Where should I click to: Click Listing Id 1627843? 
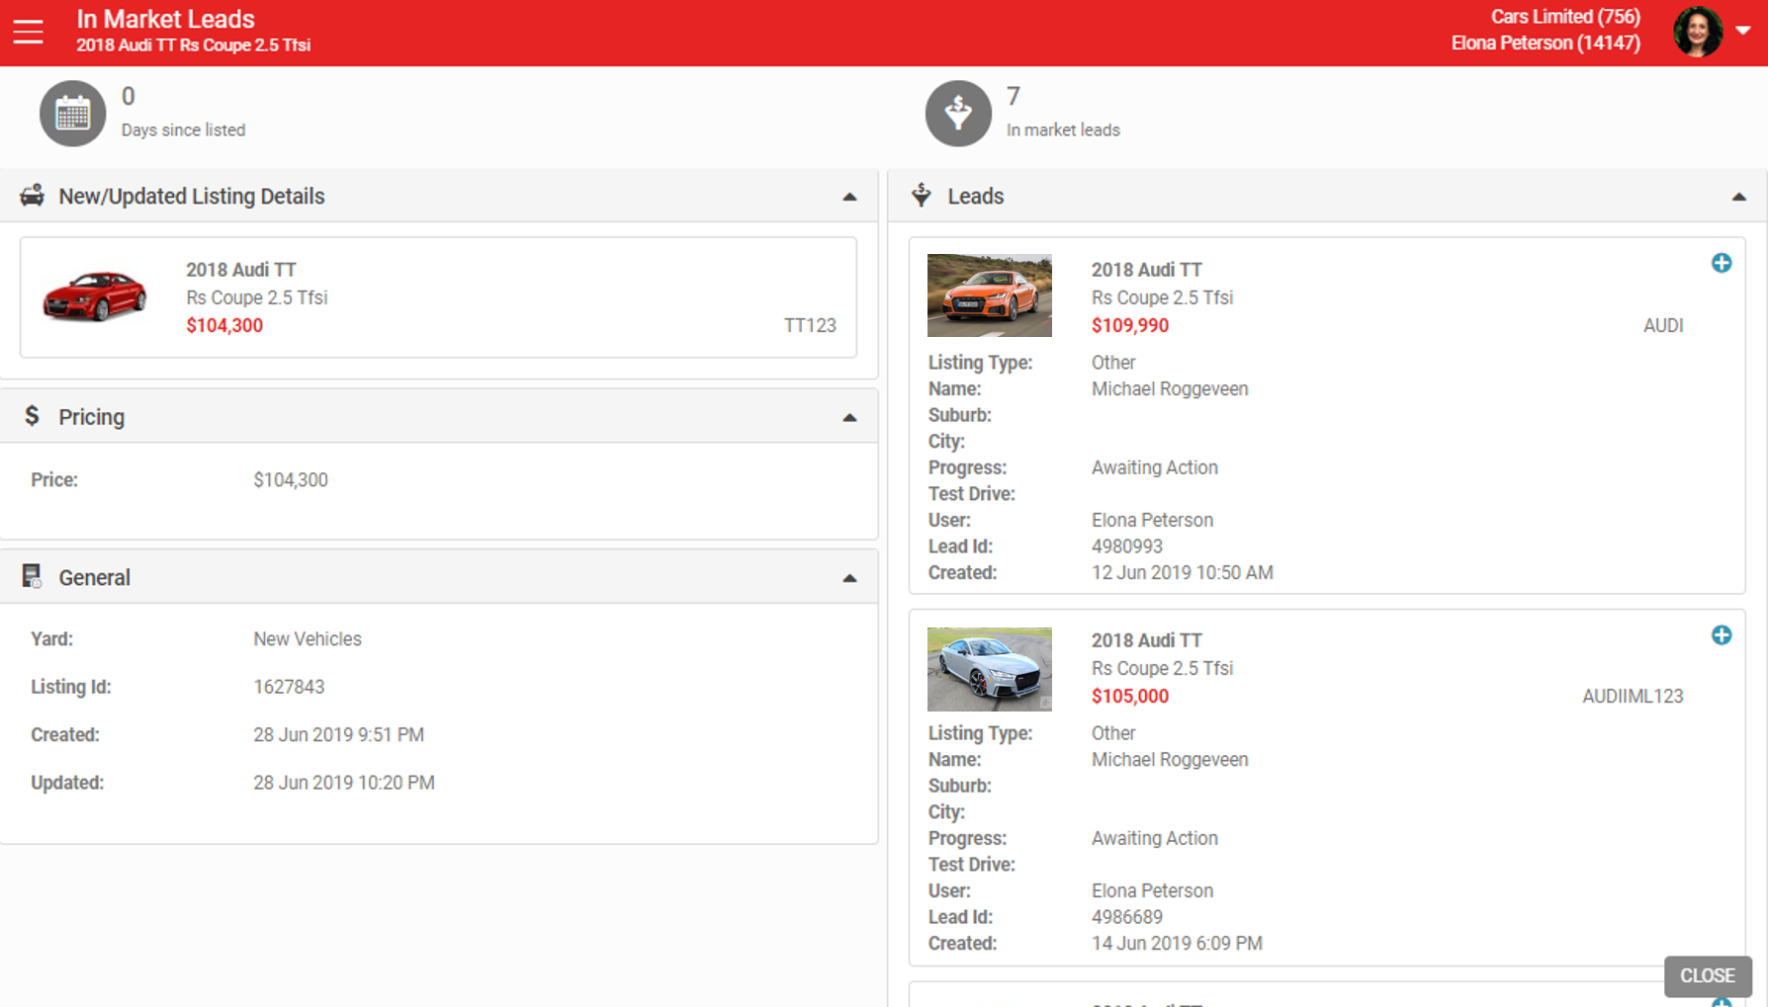(289, 687)
